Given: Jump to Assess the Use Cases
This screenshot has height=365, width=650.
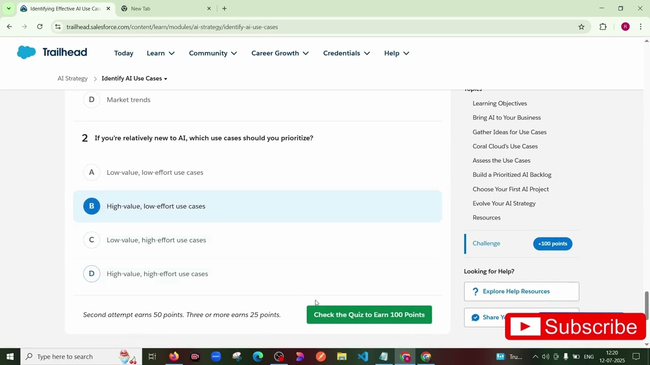Looking at the screenshot, I should click(501, 161).
